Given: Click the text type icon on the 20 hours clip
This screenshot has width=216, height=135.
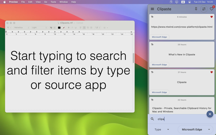Looking at the screenshot, I should 152,45.
